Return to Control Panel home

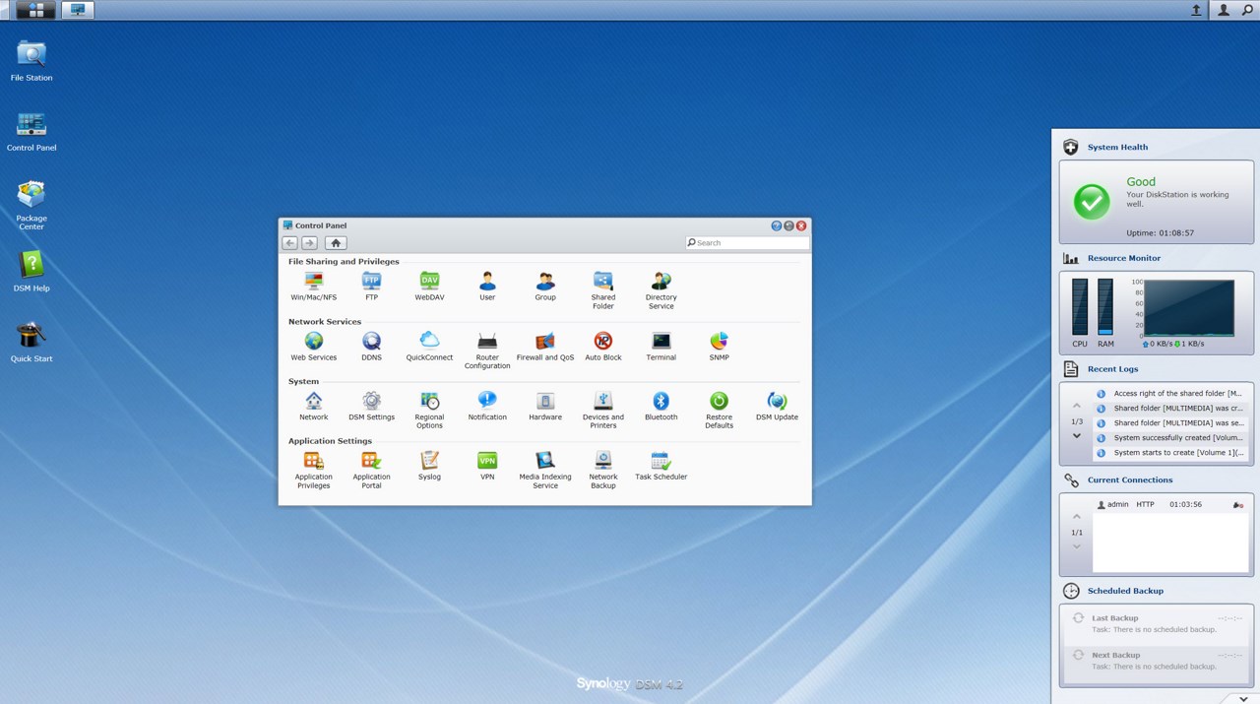point(336,242)
